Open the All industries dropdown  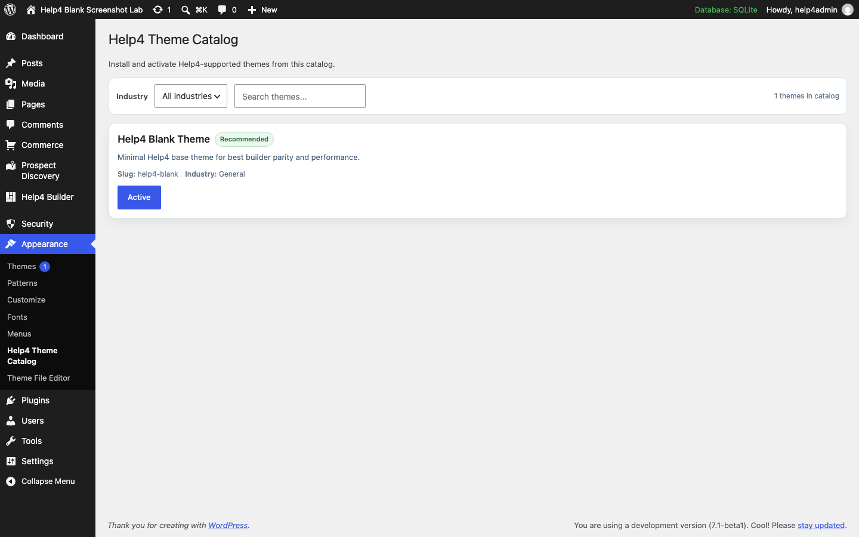click(x=191, y=96)
